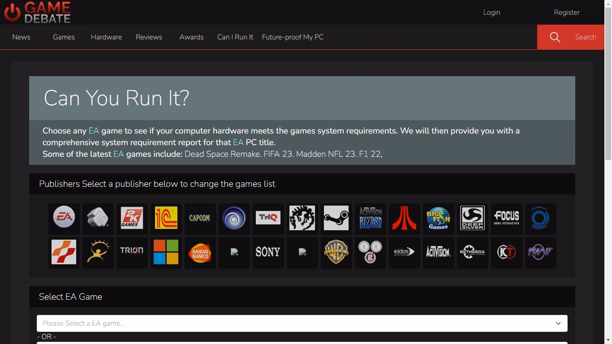Go to the Hardware menu
612x344 pixels.
coord(106,37)
